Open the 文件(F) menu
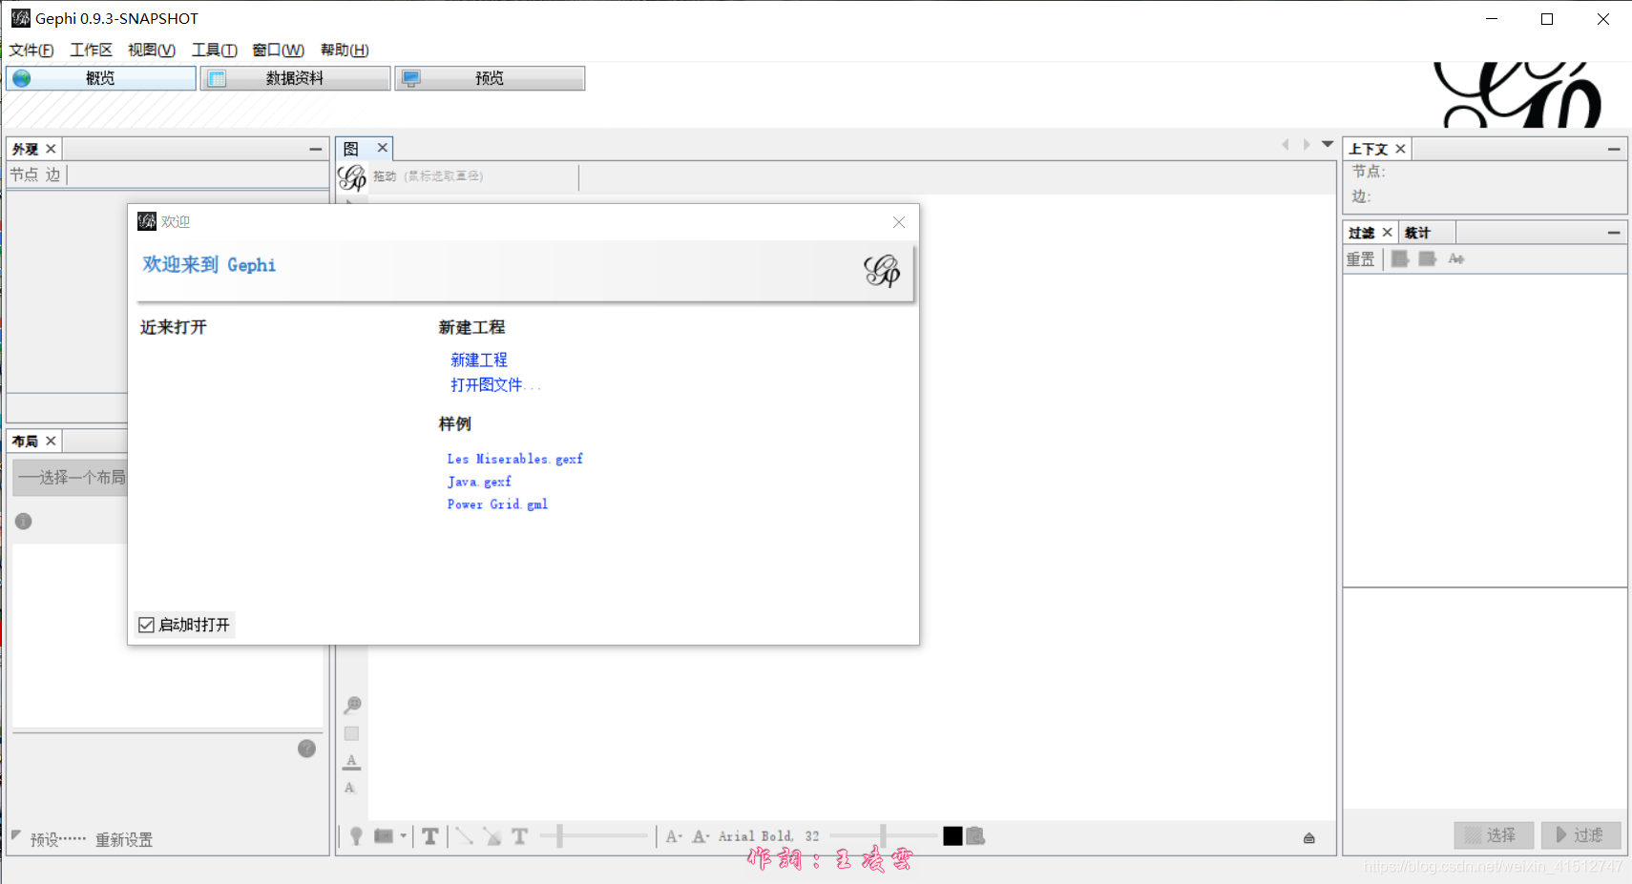 [31, 50]
